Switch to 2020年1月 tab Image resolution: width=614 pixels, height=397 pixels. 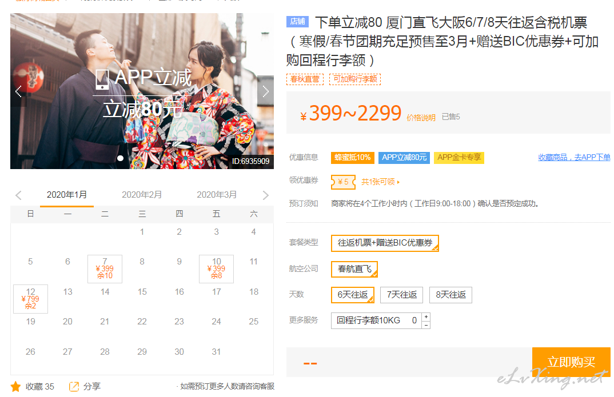click(67, 195)
